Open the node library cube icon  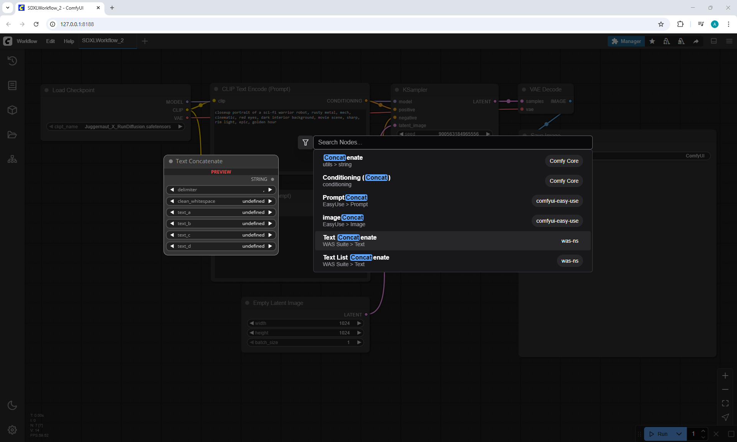click(x=12, y=110)
